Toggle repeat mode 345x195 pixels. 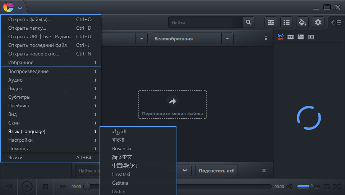point(327,186)
